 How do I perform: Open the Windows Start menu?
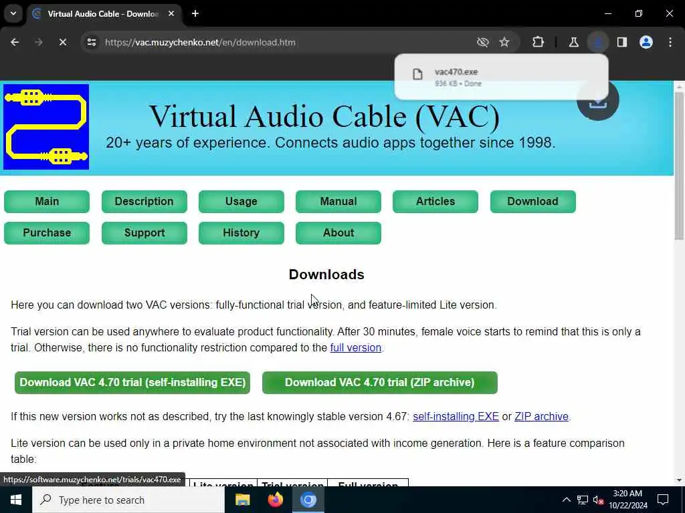click(16, 500)
